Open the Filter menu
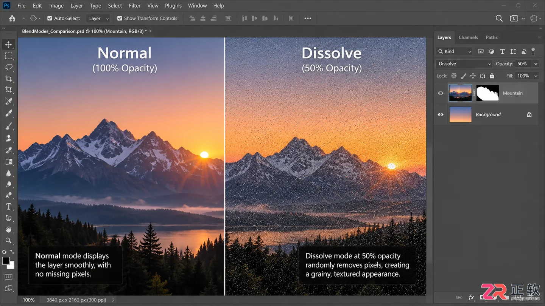 pos(134,6)
